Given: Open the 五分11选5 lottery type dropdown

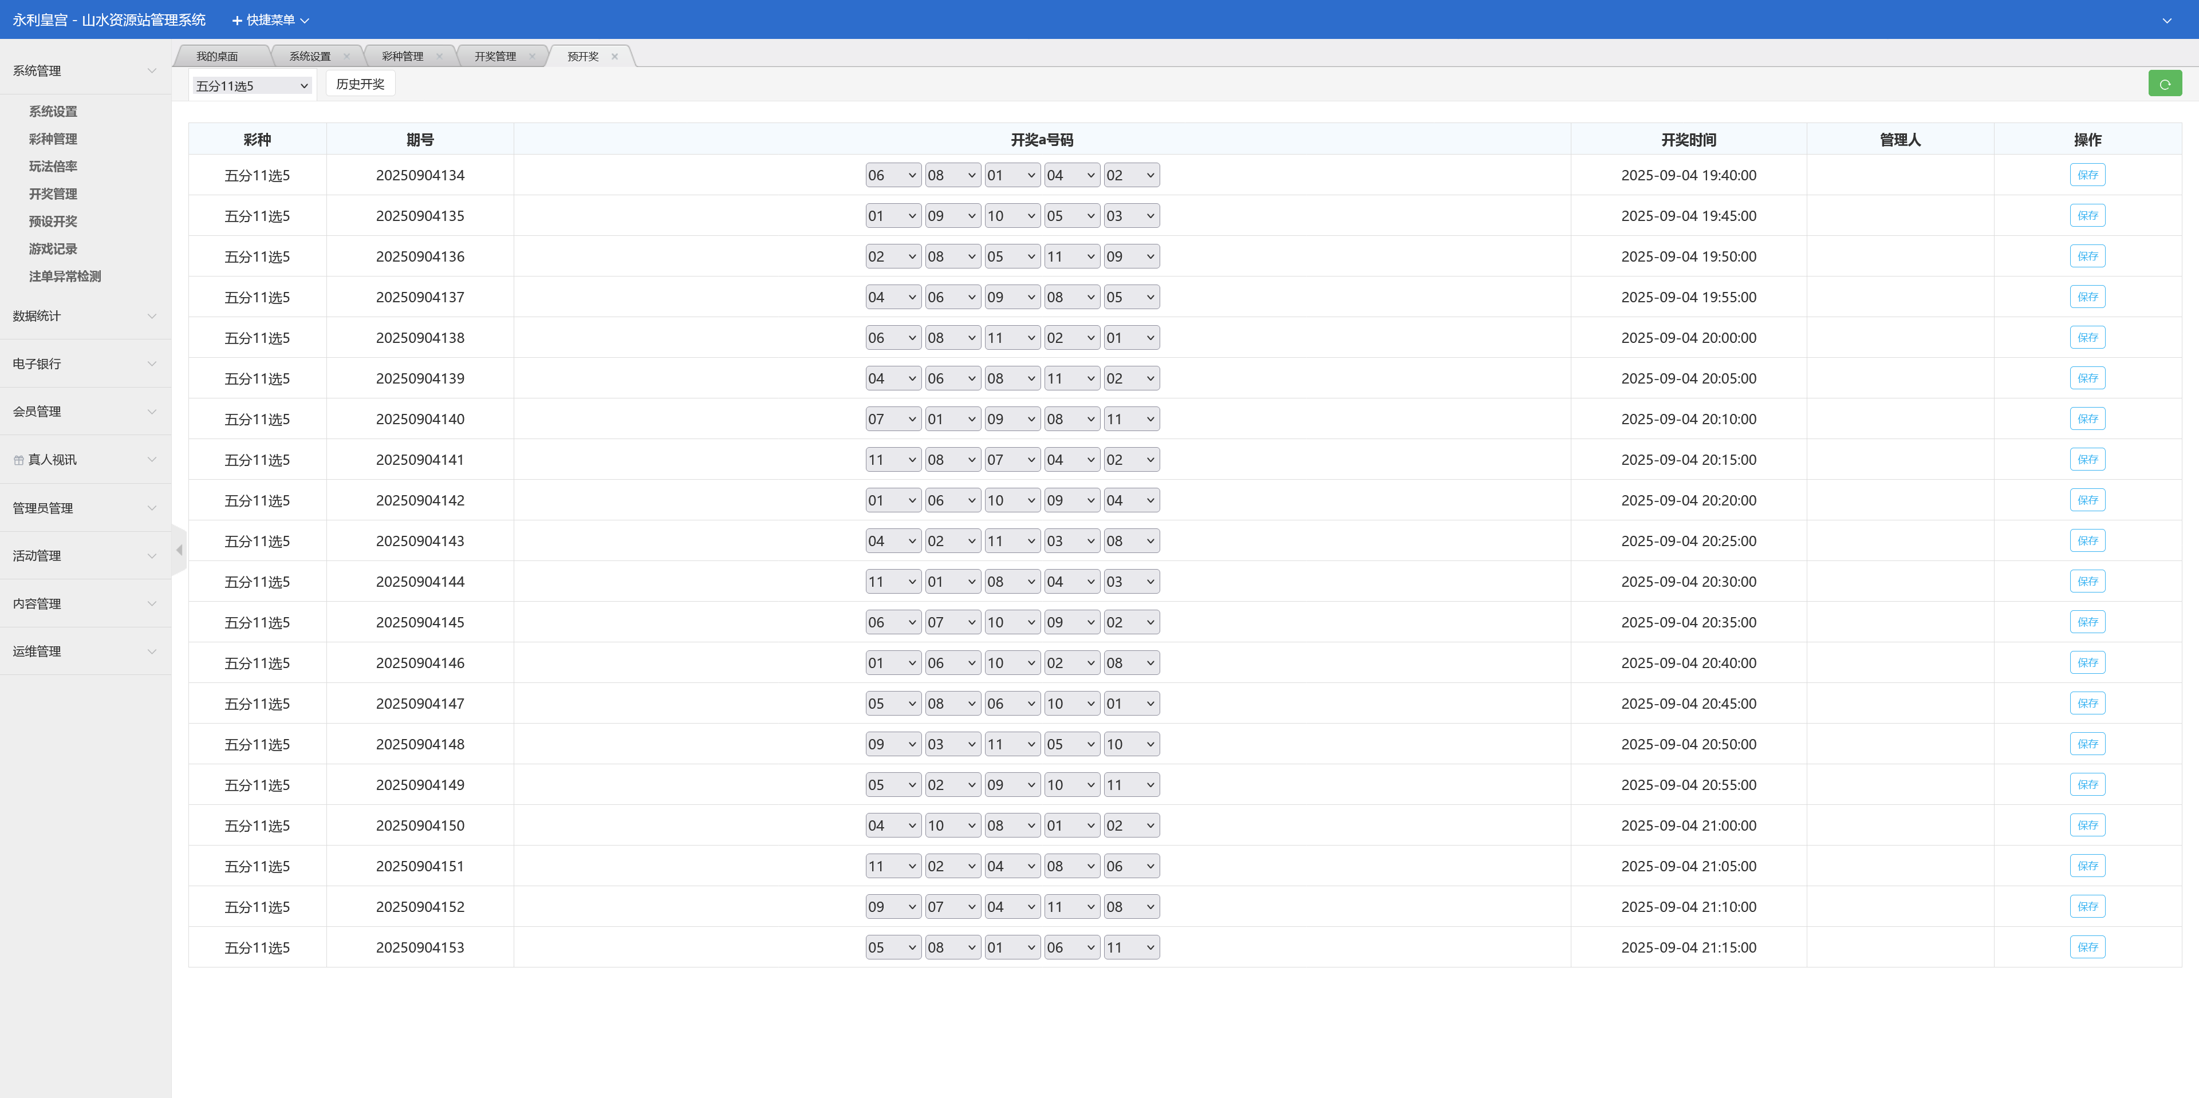Looking at the screenshot, I should (x=252, y=85).
